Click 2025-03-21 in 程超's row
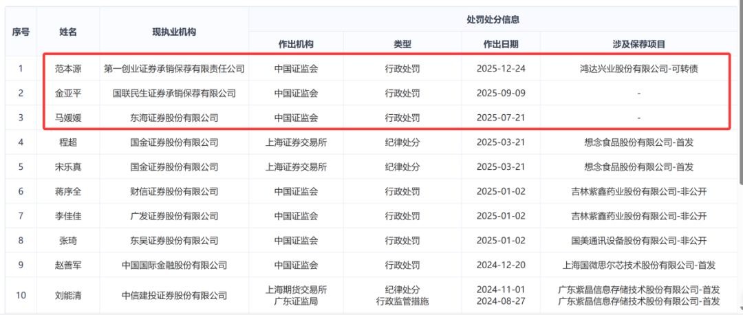743x315 pixels. tap(501, 142)
